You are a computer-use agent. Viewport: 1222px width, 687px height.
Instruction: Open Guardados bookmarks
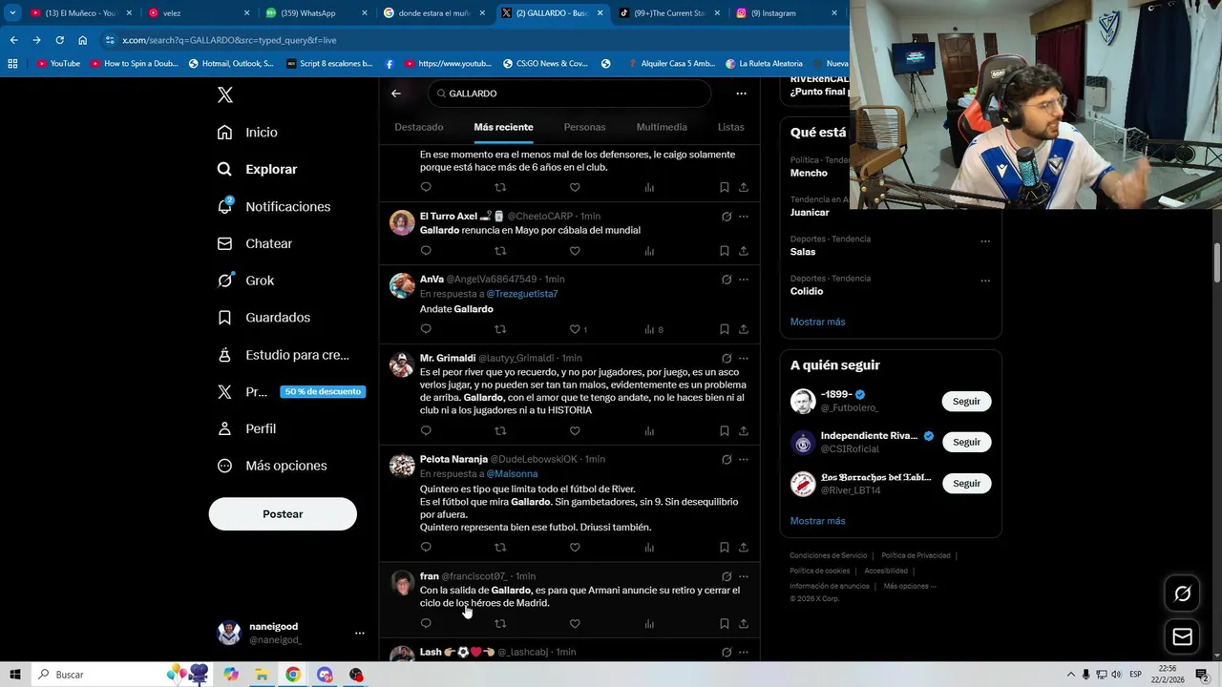click(x=263, y=318)
